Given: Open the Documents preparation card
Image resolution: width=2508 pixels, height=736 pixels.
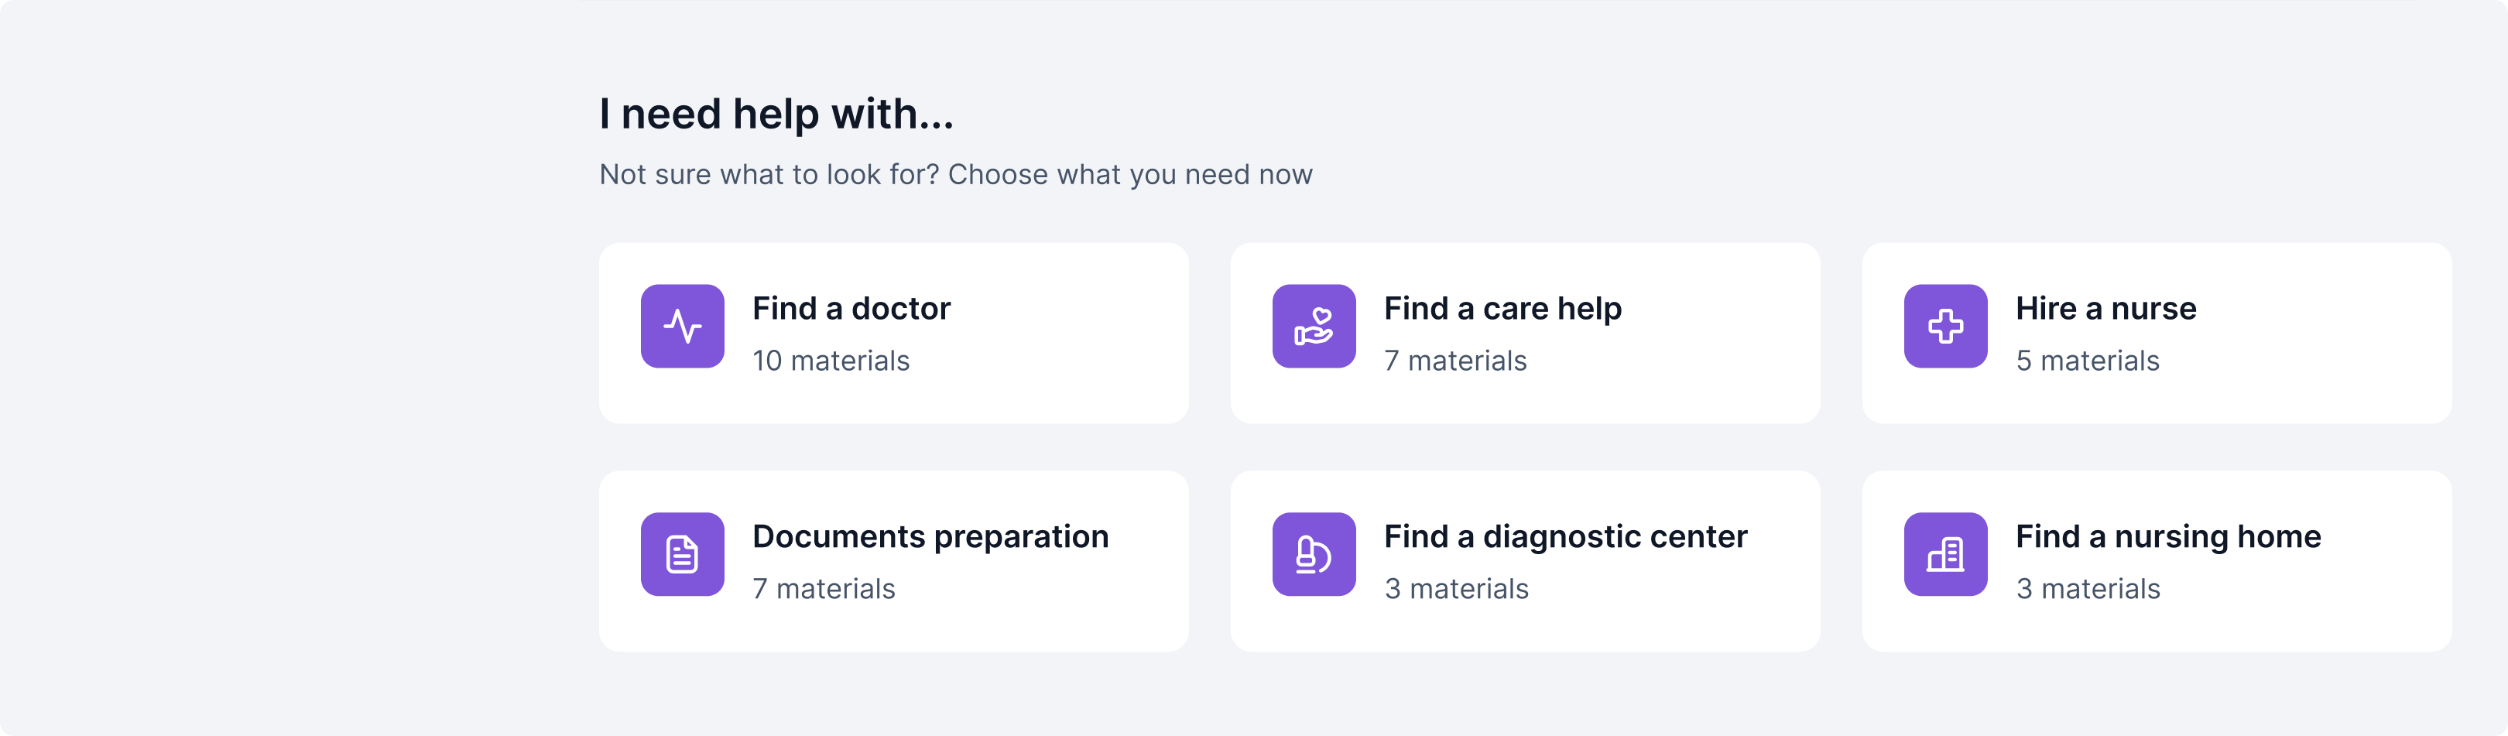Looking at the screenshot, I should [x=893, y=561].
